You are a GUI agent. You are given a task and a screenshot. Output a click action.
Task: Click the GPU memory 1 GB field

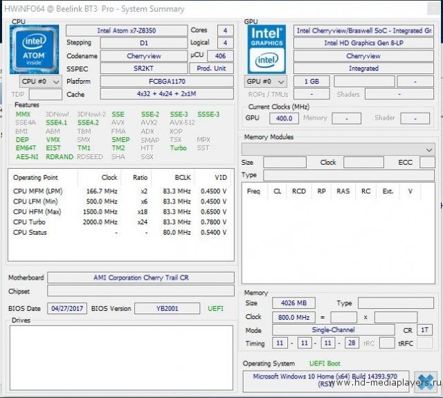(x=311, y=82)
